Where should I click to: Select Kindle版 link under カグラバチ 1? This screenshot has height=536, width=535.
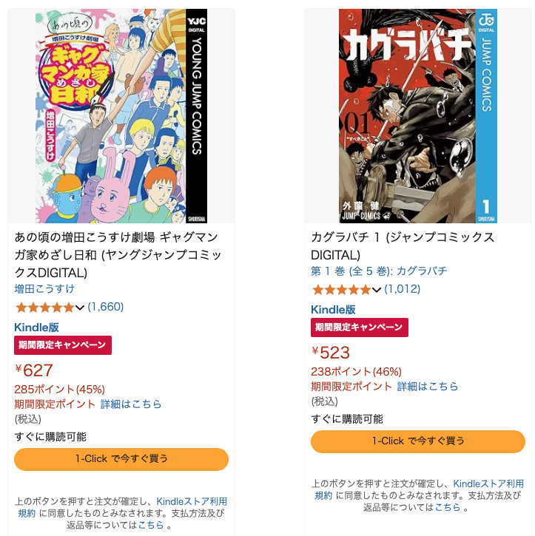(x=333, y=309)
